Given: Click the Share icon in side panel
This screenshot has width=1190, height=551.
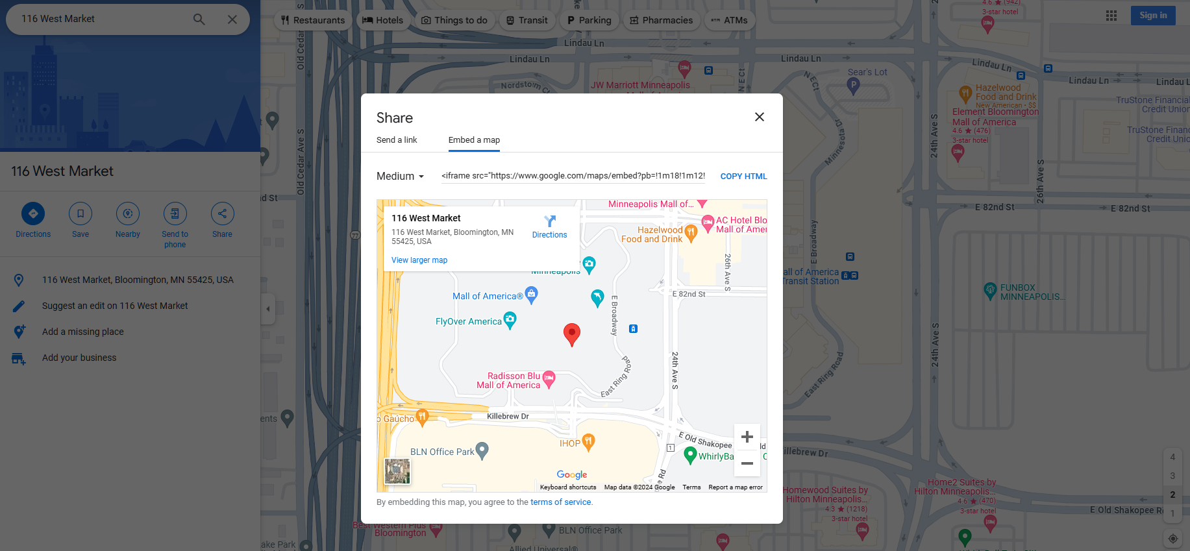Looking at the screenshot, I should 222,214.
